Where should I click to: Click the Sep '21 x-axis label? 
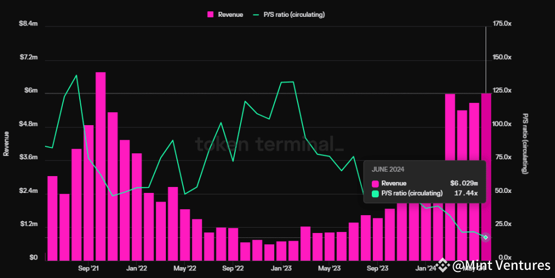(x=88, y=268)
